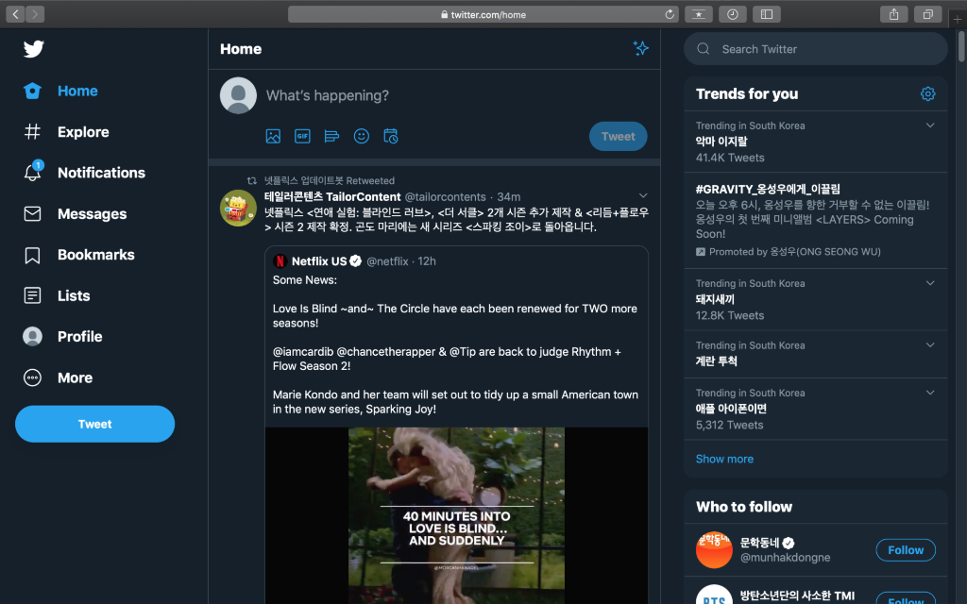Open the More menu in the sidebar
Viewport: 967px width, 604px height.
click(58, 377)
